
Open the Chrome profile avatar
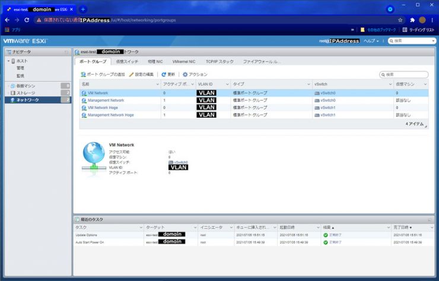[x=422, y=20]
